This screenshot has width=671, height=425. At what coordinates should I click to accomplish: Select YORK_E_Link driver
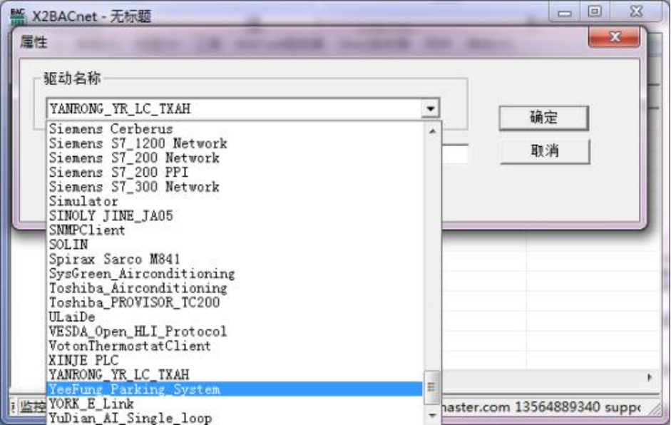235,404
